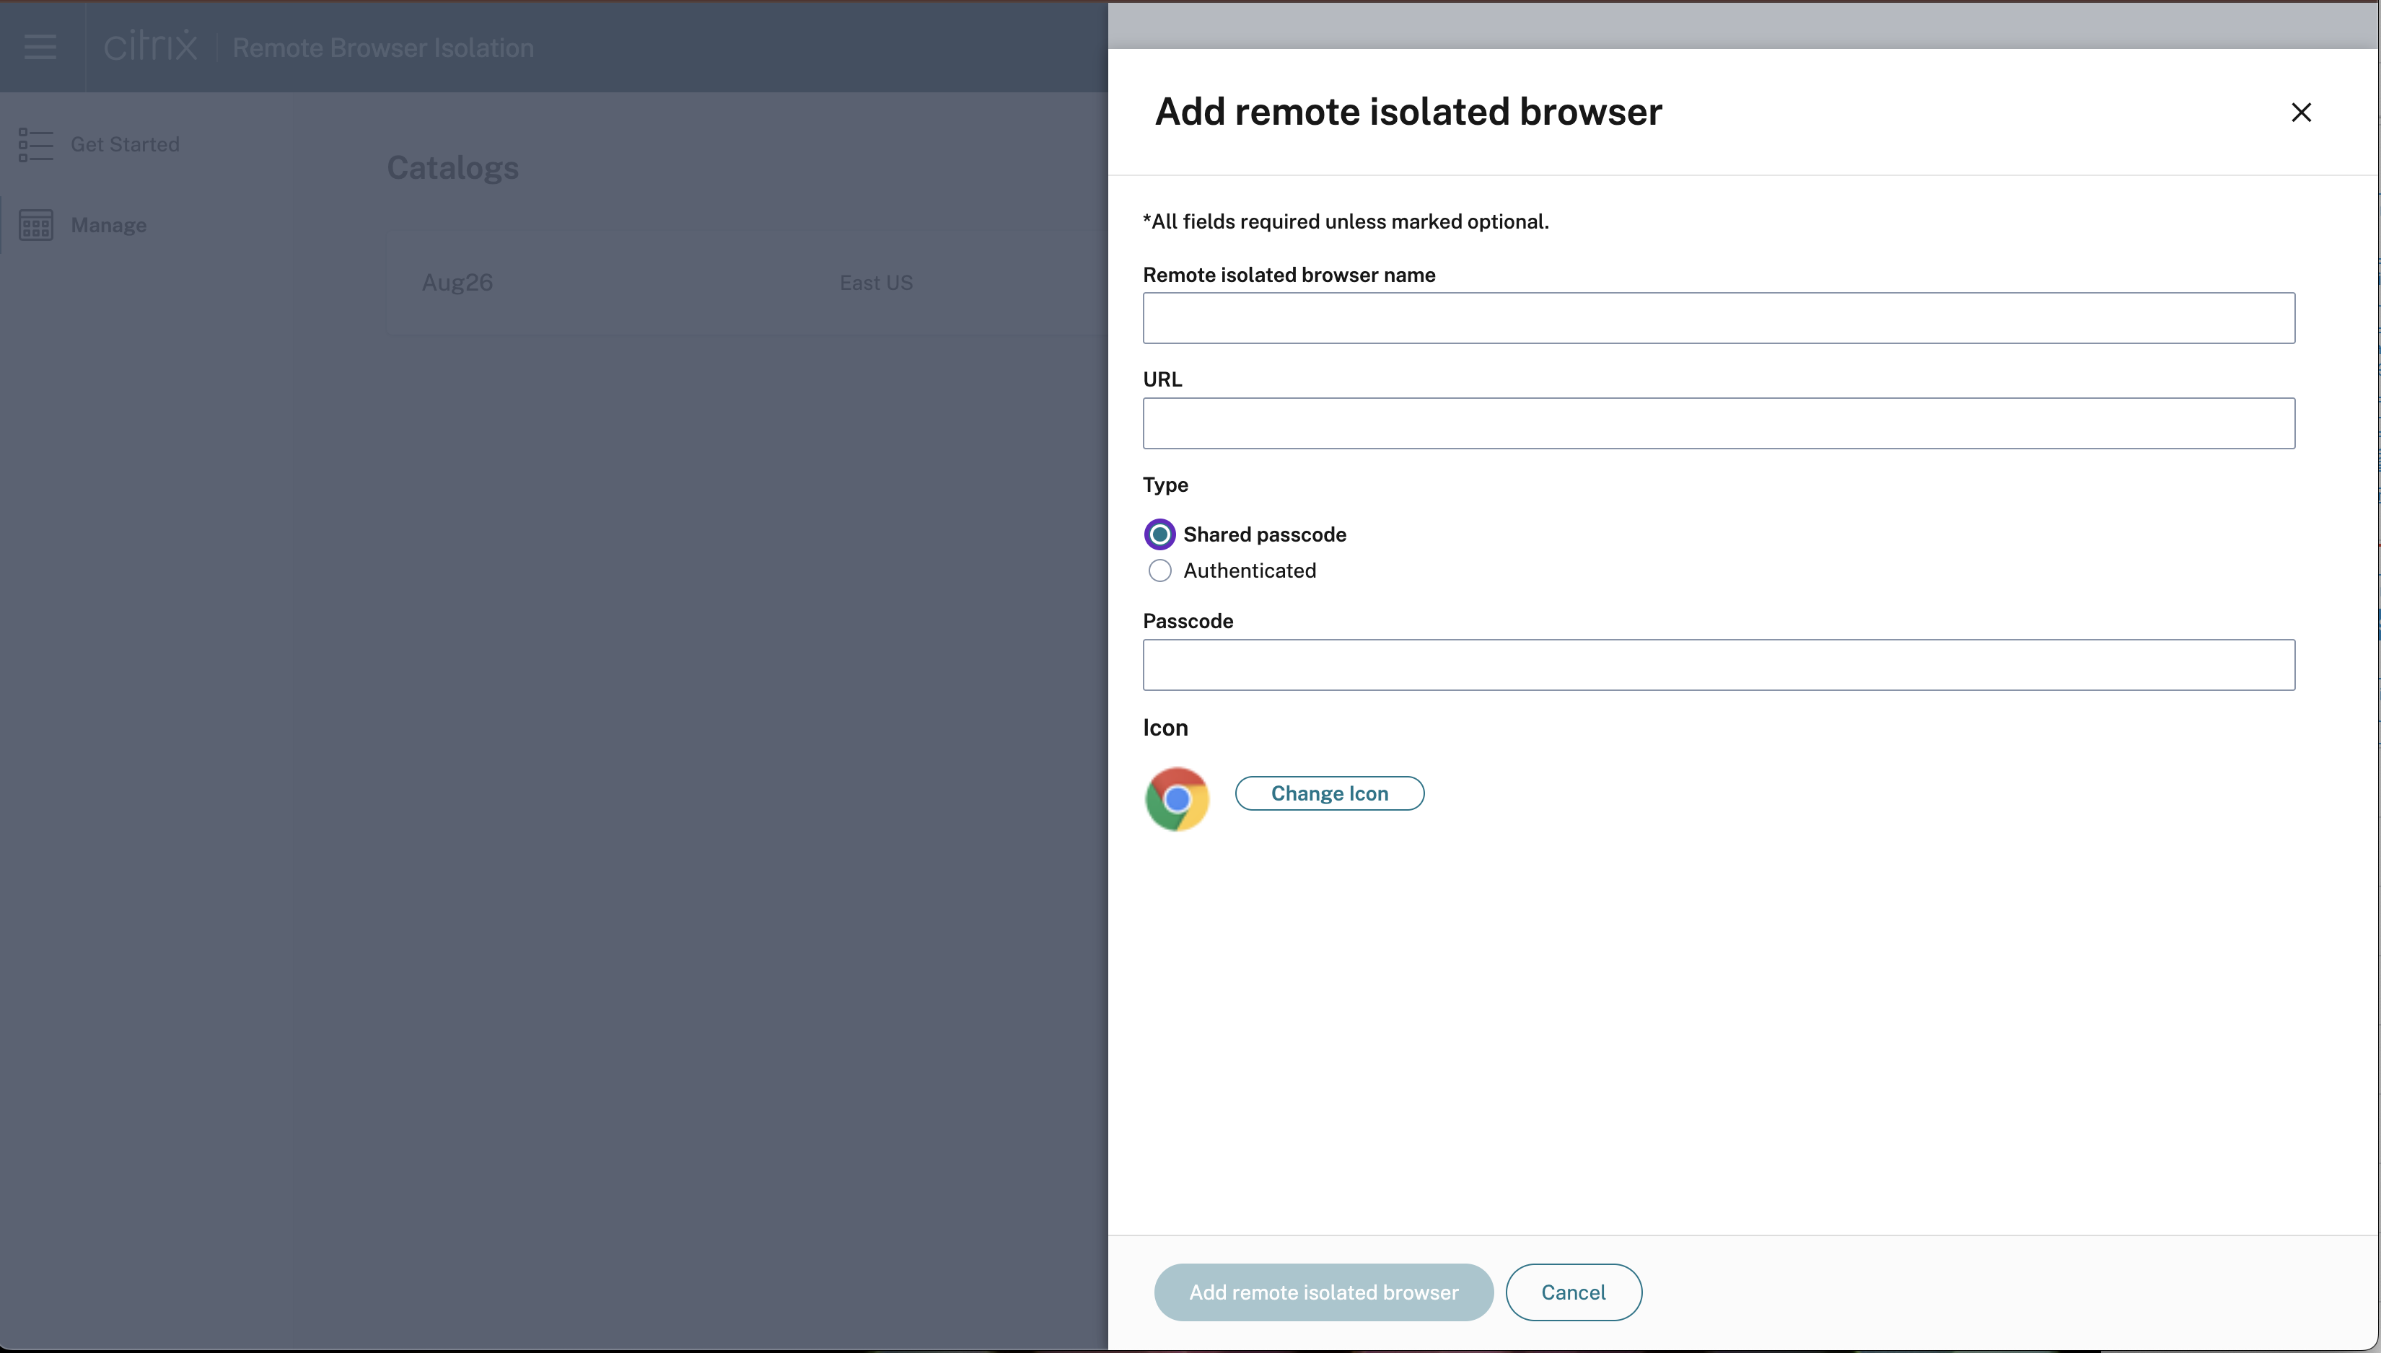Go to the Manage section

click(x=109, y=225)
